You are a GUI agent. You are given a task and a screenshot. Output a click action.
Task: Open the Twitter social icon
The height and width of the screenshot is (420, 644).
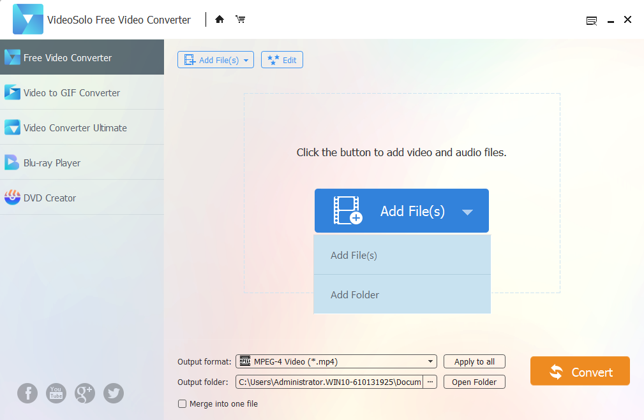[114, 393]
